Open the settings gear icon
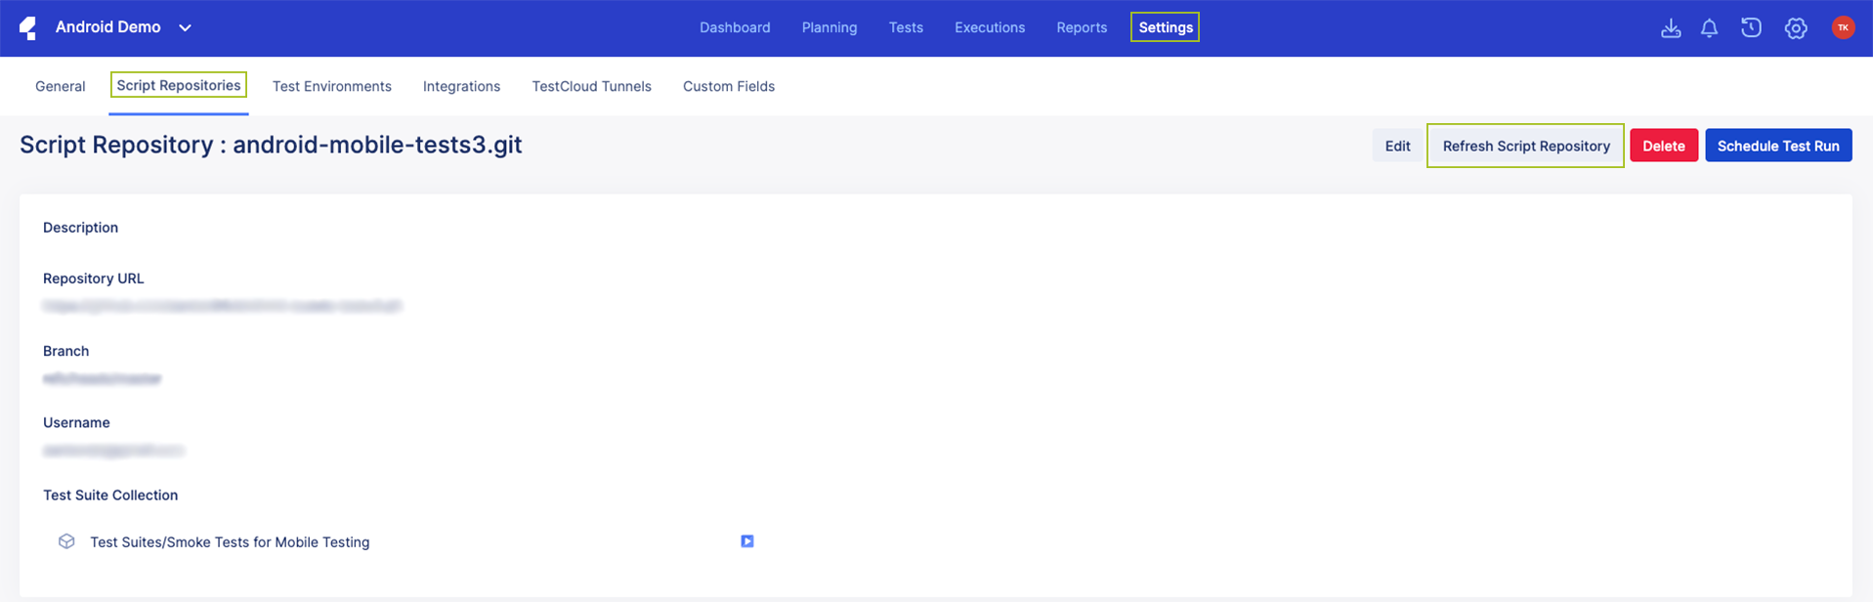This screenshot has height=602, width=1873. (1796, 28)
